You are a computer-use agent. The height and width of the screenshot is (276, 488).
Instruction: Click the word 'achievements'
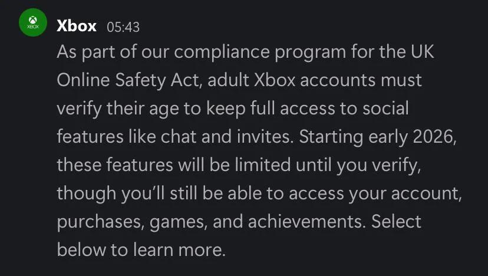(x=307, y=222)
